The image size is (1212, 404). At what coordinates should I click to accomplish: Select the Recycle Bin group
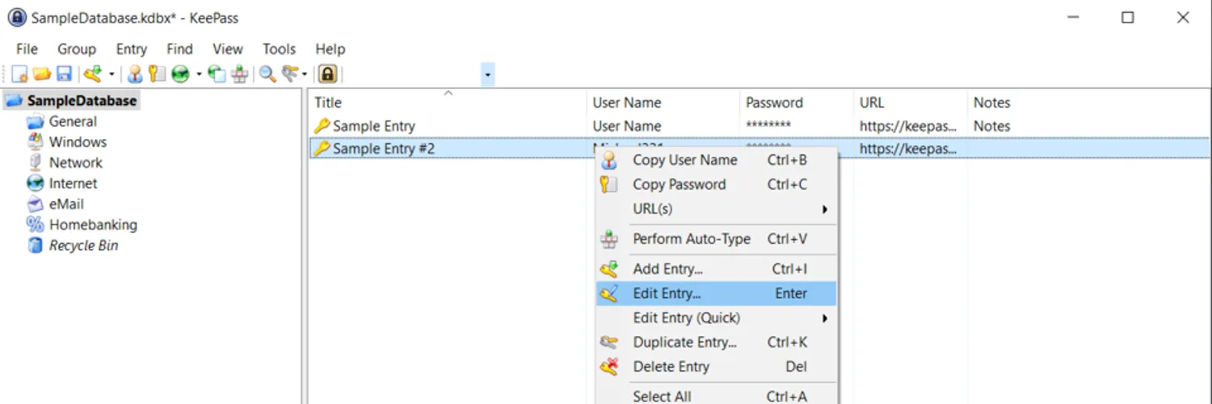pos(84,246)
